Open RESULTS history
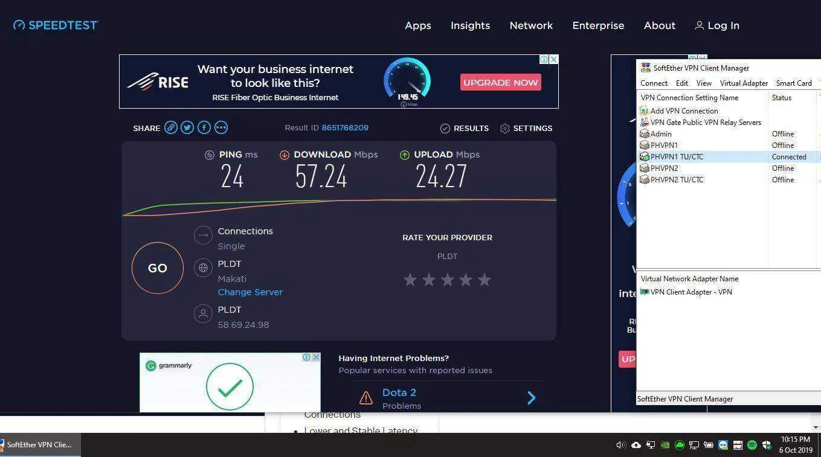This screenshot has height=457, width=821. pos(465,128)
